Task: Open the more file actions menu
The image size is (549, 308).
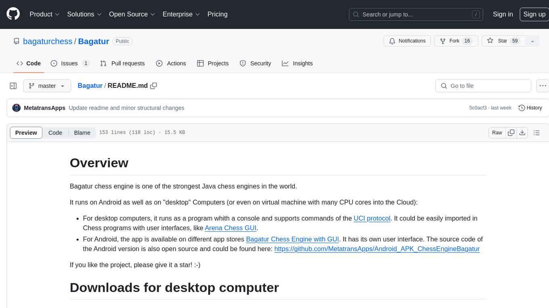Action: pos(543,86)
